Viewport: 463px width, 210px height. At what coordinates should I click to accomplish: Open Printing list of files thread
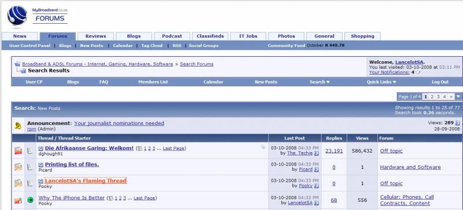pos(72,164)
